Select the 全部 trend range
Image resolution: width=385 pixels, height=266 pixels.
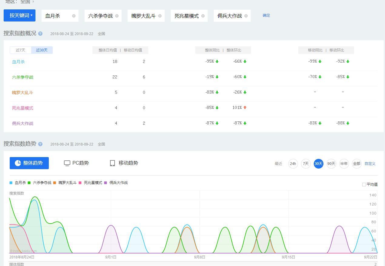tap(357, 164)
